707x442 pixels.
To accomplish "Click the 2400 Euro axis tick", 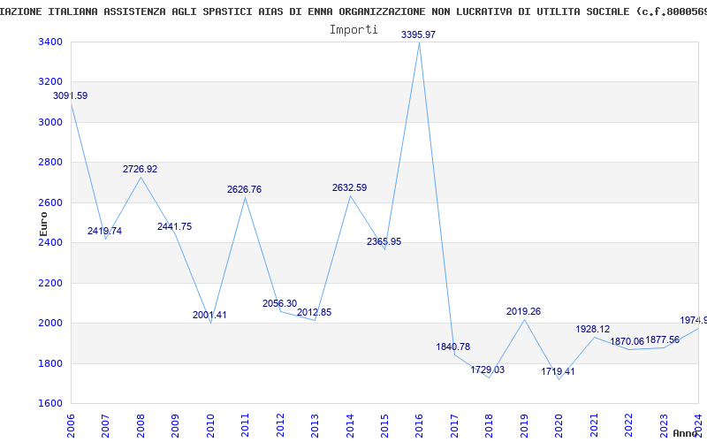I will tap(50, 242).
